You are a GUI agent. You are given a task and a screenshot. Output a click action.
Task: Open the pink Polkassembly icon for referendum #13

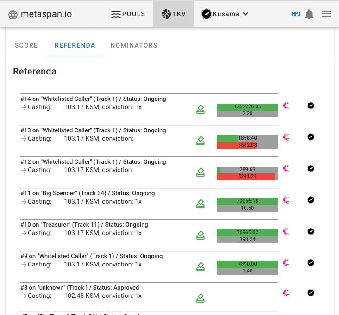[x=287, y=137]
